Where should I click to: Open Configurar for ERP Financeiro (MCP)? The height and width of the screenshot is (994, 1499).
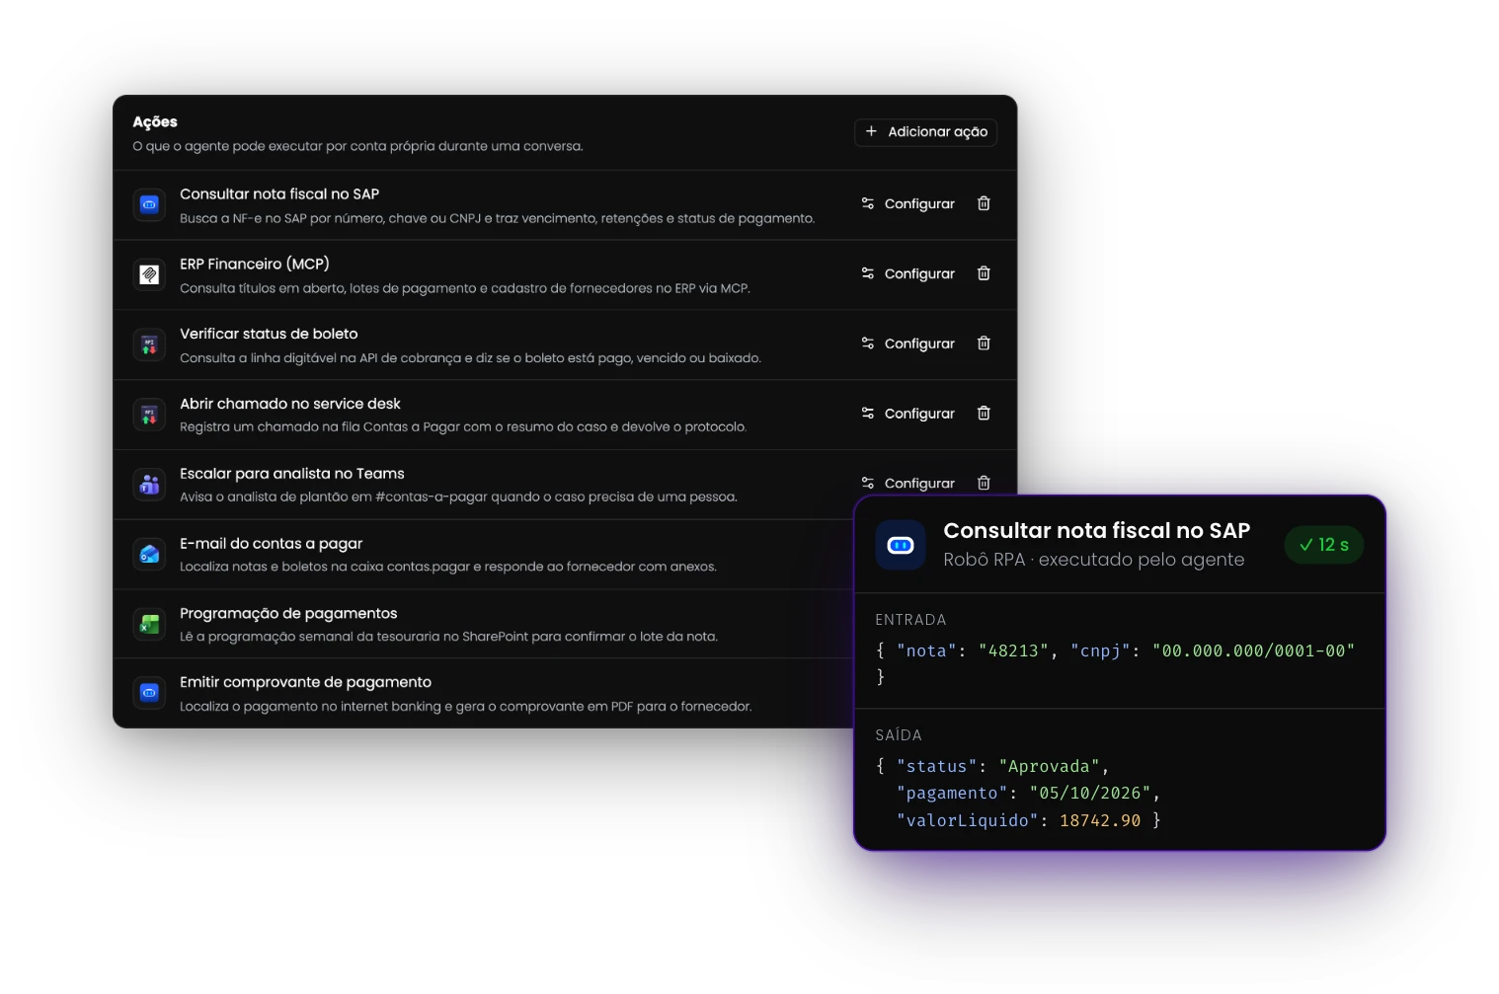tap(907, 273)
